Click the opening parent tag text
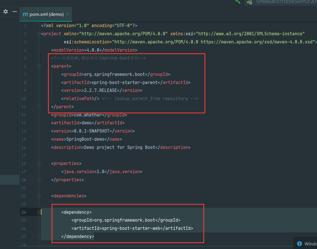Viewport: 317px width, 249px height. tap(61, 66)
